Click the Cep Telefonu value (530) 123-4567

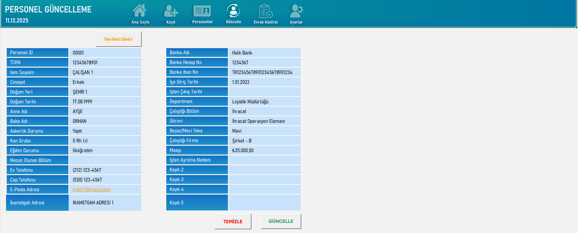pos(105,179)
